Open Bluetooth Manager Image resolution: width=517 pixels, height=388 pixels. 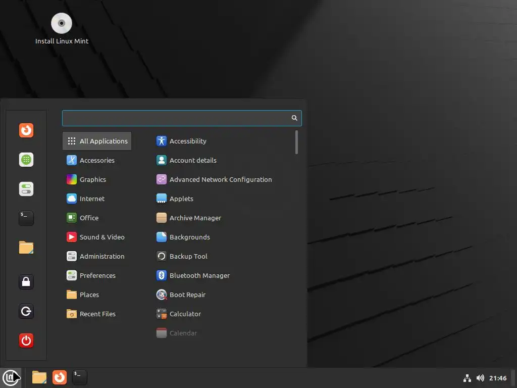coord(223,275)
